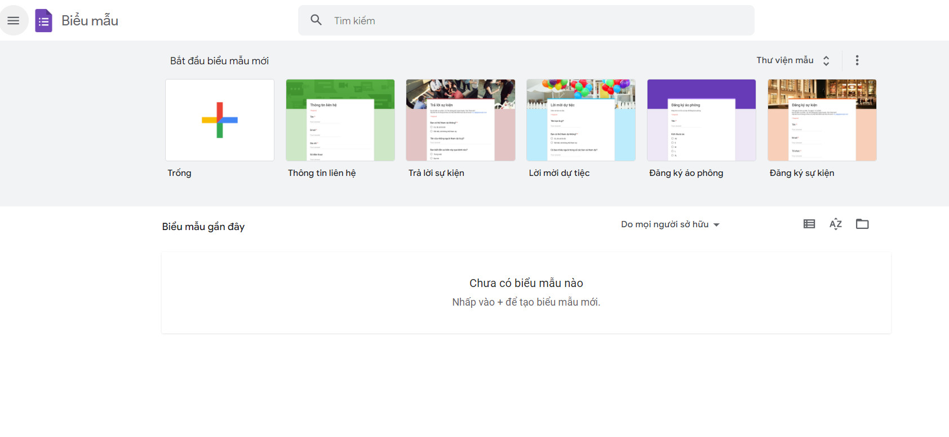Select the Trả lời sự kiện template
The height and width of the screenshot is (437, 949).
tap(460, 120)
